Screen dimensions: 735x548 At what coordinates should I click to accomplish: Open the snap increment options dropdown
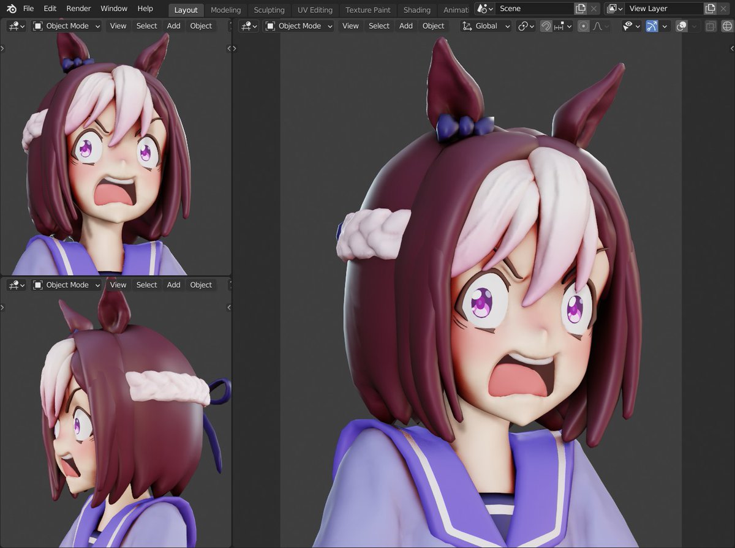pyautogui.click(x=563, y=26)
